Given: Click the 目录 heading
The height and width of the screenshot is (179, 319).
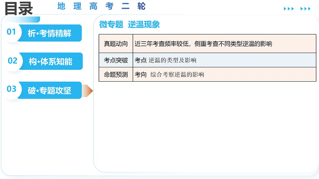Looking at the screenshot, I should tap(19, 8).
